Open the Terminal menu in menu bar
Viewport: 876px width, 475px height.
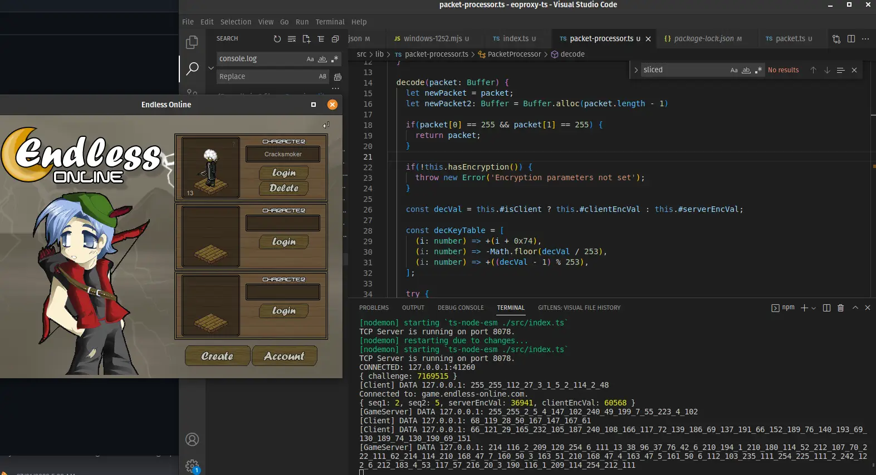coord(330,22)
